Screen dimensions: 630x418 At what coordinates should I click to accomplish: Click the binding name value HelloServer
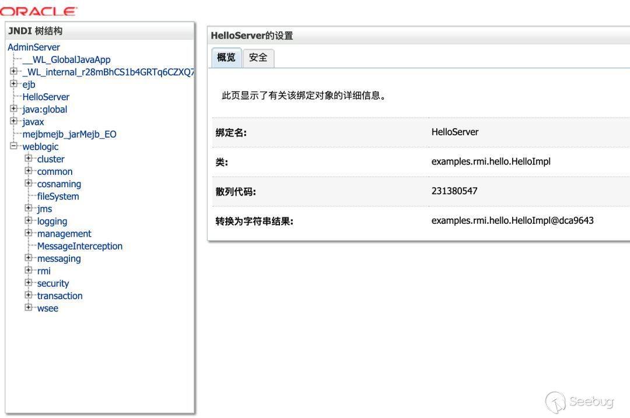(x=455, y=132)
